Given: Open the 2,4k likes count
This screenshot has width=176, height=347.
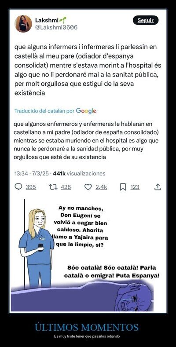Looking at the screenshot, I should click(x=101, y=187).
